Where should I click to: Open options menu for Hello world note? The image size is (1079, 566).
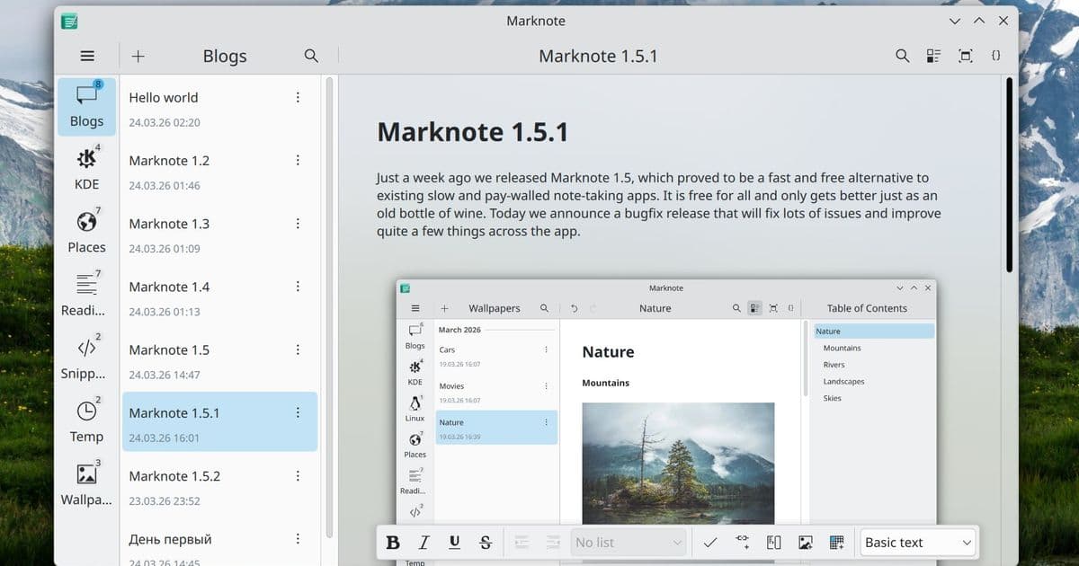click(x=299, y=97)
